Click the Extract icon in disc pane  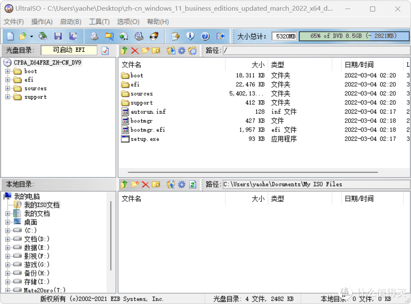click(171, 50)
